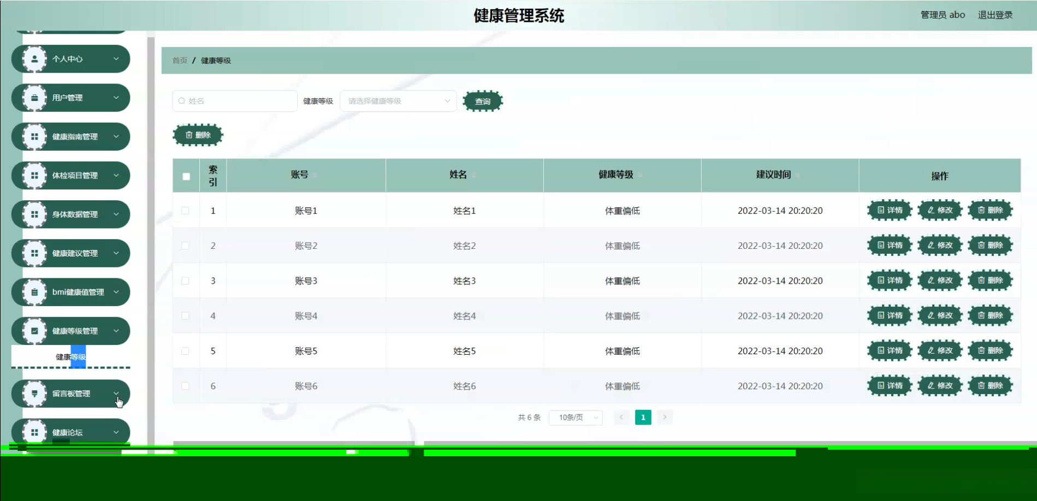This screenshot has height=501, width=1037.
Task: Check the row for 账号3
Action: point(186,281)
